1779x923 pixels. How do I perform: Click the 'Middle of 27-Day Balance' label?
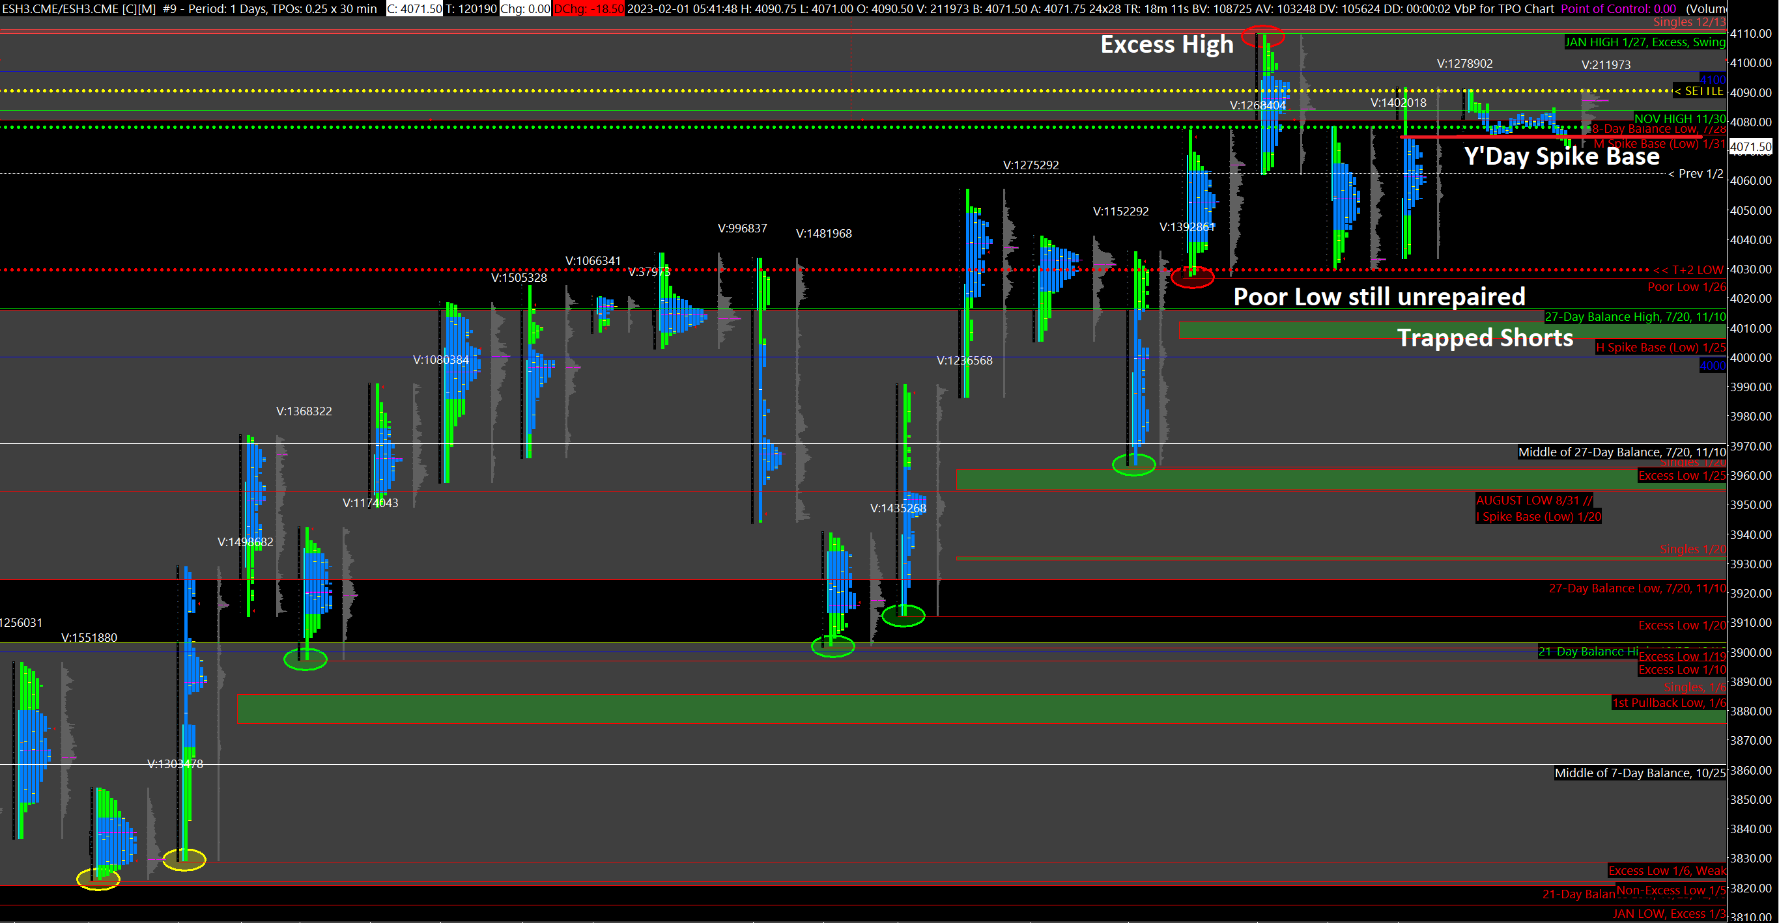1621,452
